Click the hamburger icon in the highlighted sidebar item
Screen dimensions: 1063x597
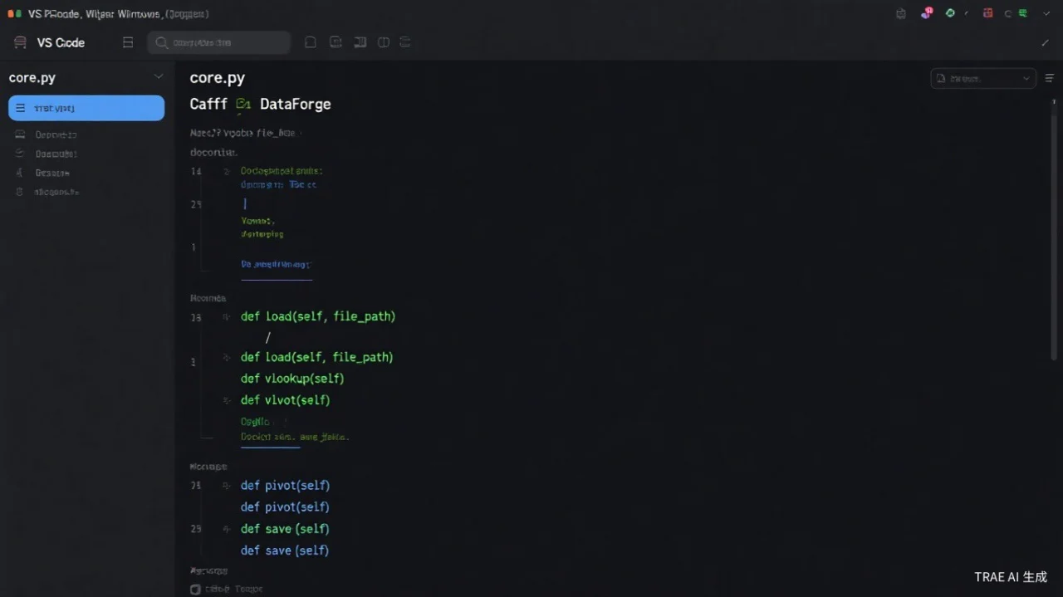pos(21,108)
